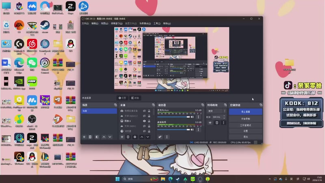This screenshot has width=325, height=183.
Task: Click the taskbar search box
Action: point(140,179)
